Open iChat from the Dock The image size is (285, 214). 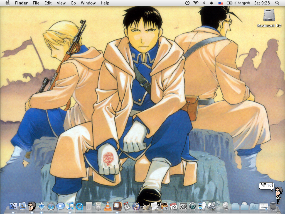60,206
